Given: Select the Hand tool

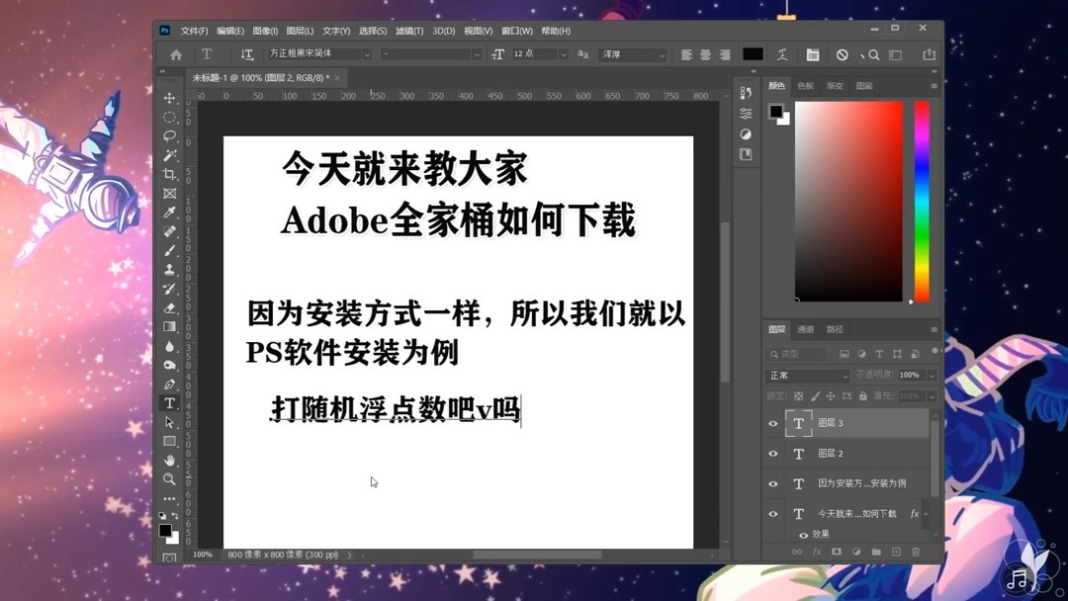Looking at the screenshot, I should click(x=171, y=460).
